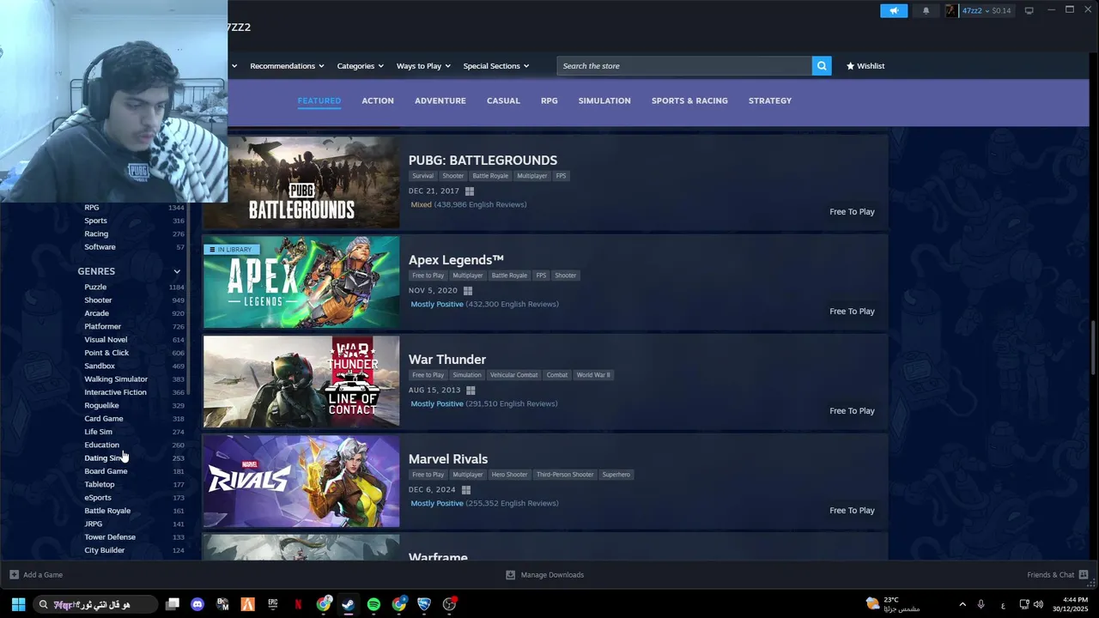Open Rocket League icon in taskbar
Image resolution: width=1099 pixels, height=618 pixels.
tap(424, 604)
